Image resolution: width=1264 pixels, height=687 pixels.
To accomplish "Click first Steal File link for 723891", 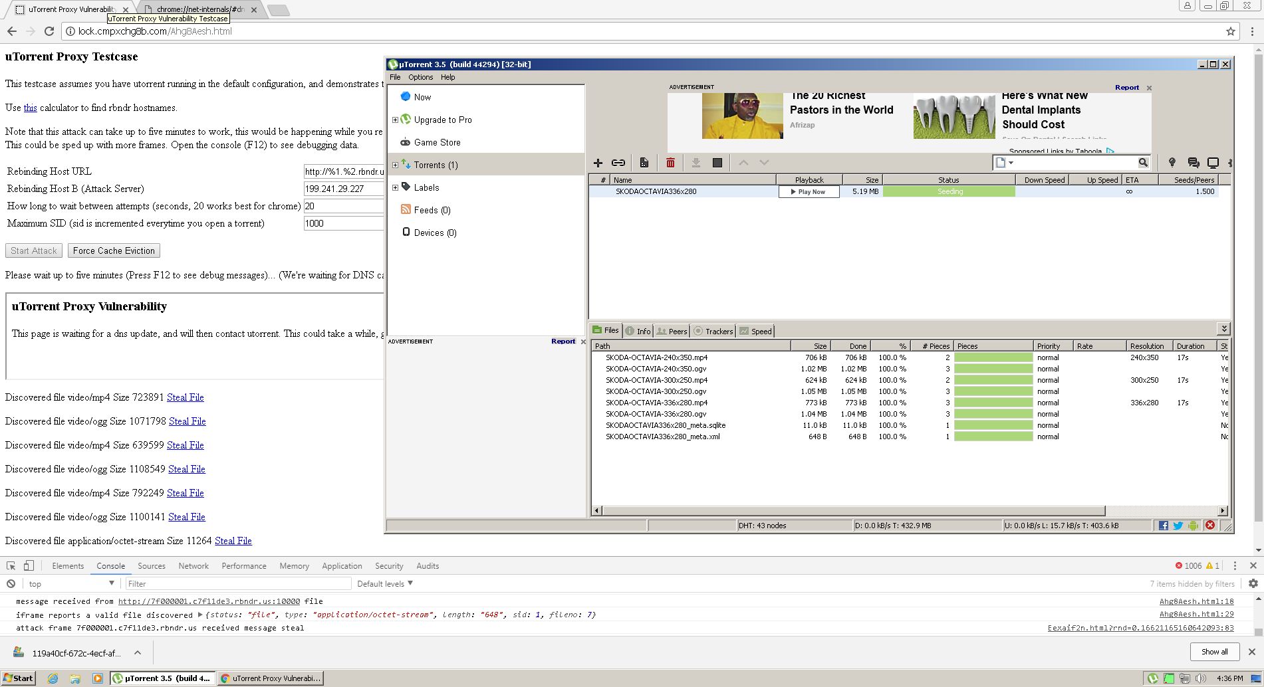I will (x=185, y=397).
